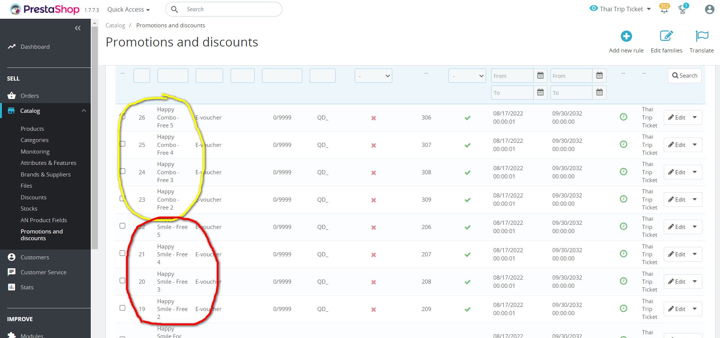The height and width of the screenshot is (338, 720).
Task: Click the Translate flag icon
Action: pos(702,36)
